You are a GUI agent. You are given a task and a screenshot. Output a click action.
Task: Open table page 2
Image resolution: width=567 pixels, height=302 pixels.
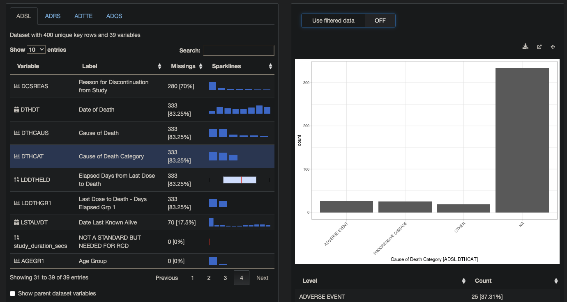pos(209,278)
